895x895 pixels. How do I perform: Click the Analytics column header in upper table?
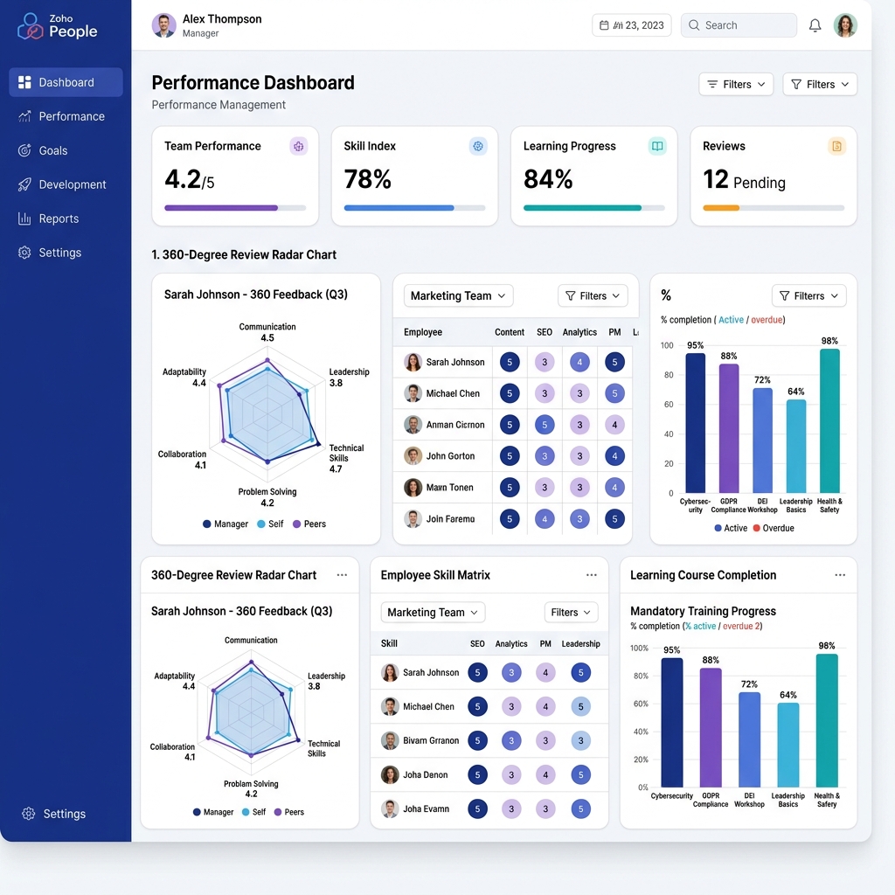tap(579, 332)
